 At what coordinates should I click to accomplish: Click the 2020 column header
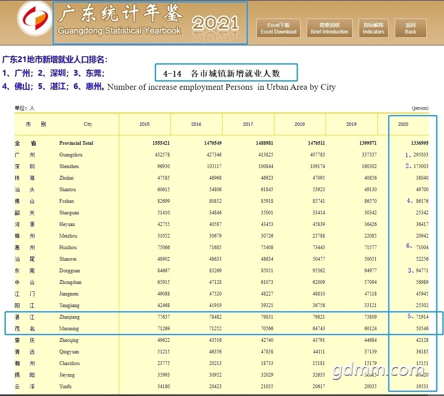click(x=403, y=124)
